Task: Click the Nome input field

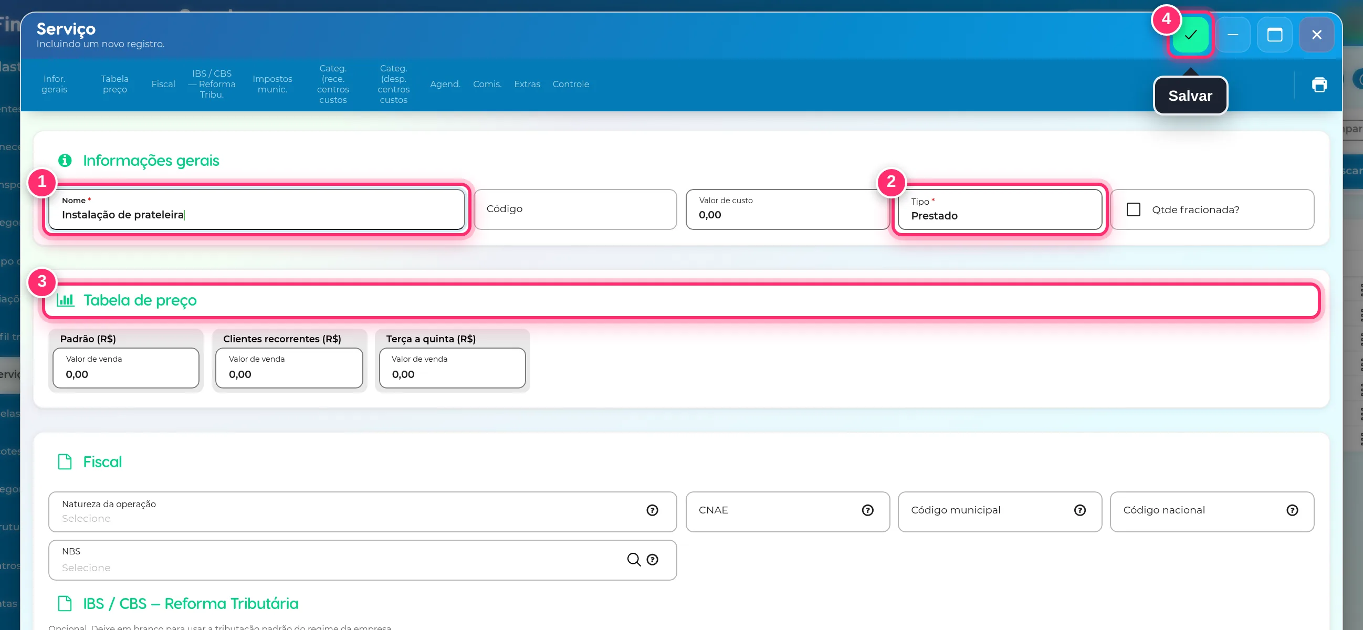Action: (257, 209)
